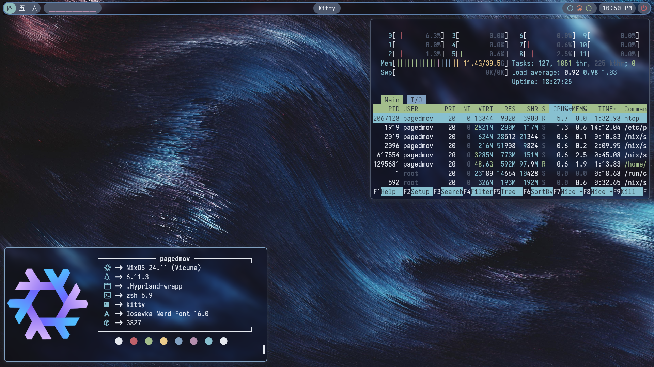Toggle the green status circle in the top bar

589,8
